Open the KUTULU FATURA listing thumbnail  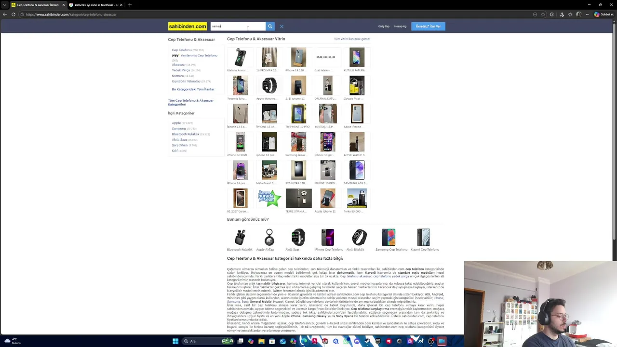[x=357, y=57]
